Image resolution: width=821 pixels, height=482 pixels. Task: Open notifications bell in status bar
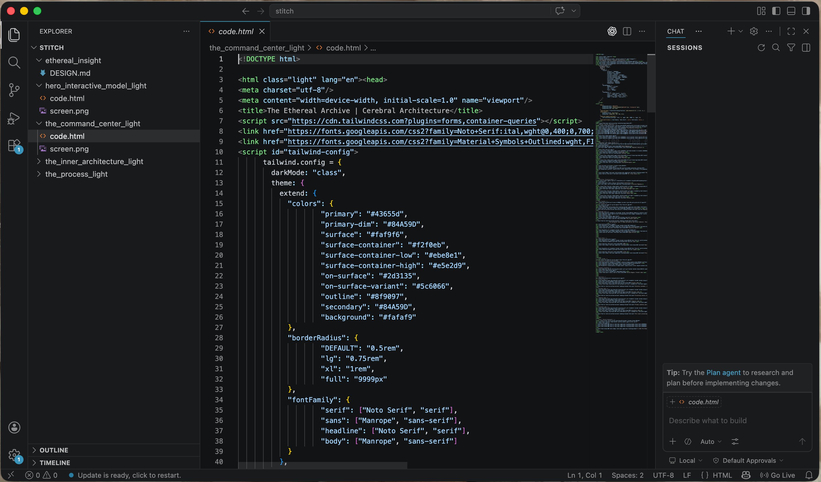coord(809,475)
